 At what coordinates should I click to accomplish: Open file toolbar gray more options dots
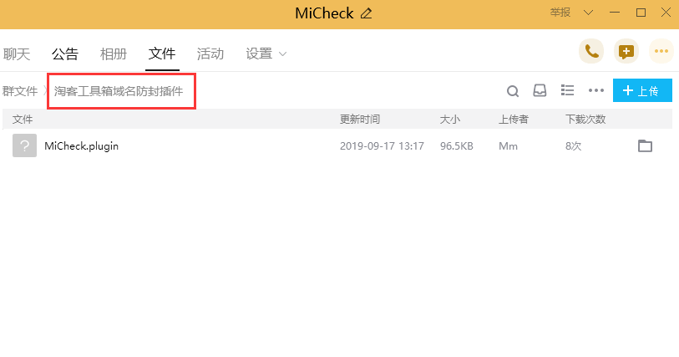tap(596, 90)
